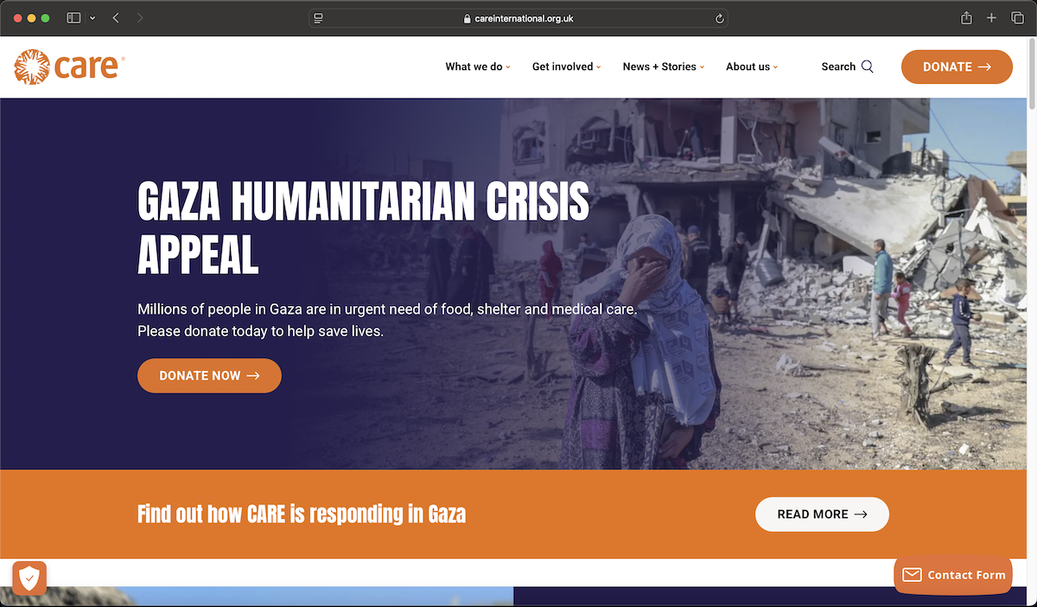Open the search magnifier icon
Screen dimensions: 1037x607
tap(868, 67)
